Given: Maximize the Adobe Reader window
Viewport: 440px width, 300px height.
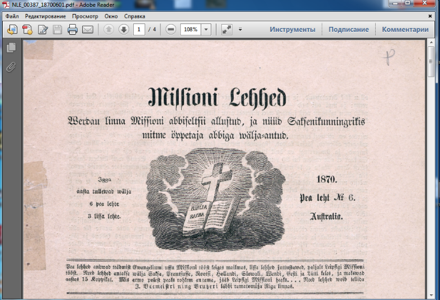Looking at the screenshot, I should pos(408,3).
